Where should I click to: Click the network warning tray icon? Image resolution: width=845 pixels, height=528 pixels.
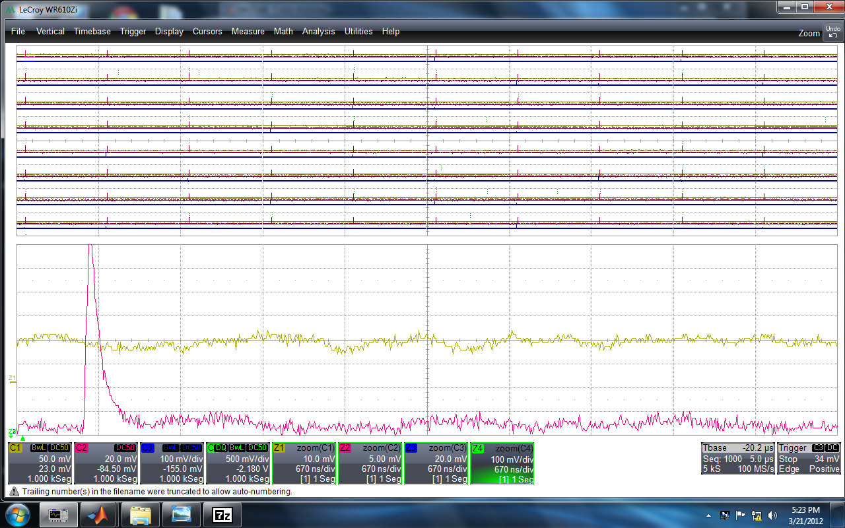757,514
